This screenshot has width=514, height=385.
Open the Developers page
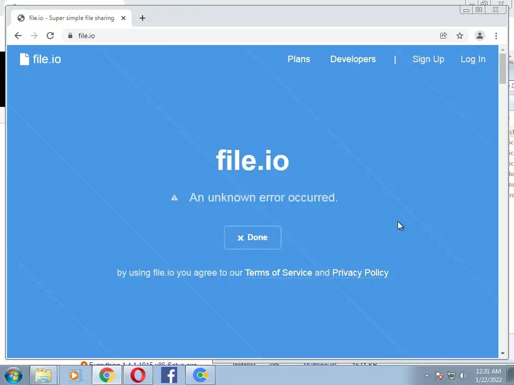[x=353, y=59]
